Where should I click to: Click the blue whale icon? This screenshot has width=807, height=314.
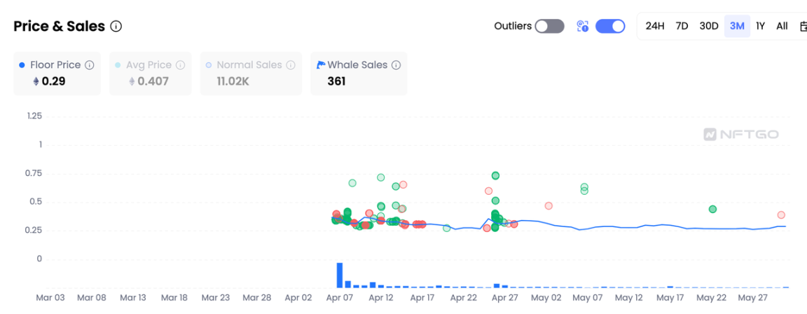point(322,64)
